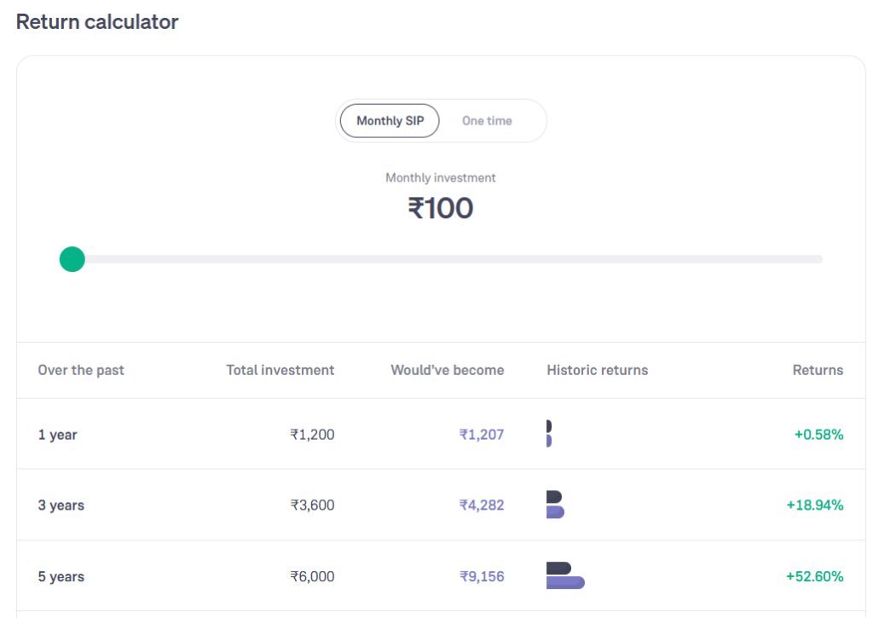The image size is (873, 618).
Task: Click the 1 year historic returns bar icon
Action: point(549,434)
